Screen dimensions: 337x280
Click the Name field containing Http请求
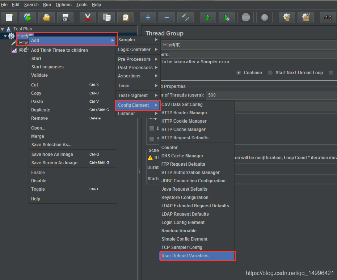[x=249, y=45]
